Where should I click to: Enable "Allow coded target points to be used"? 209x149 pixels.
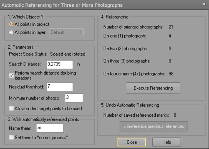[11, 108]
